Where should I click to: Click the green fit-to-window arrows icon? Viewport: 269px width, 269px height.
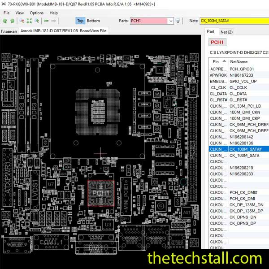29,21
